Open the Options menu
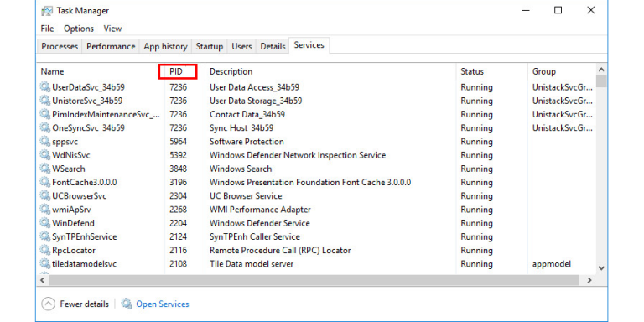This screenshot has height=322, width=644. (x=79, y=29)
